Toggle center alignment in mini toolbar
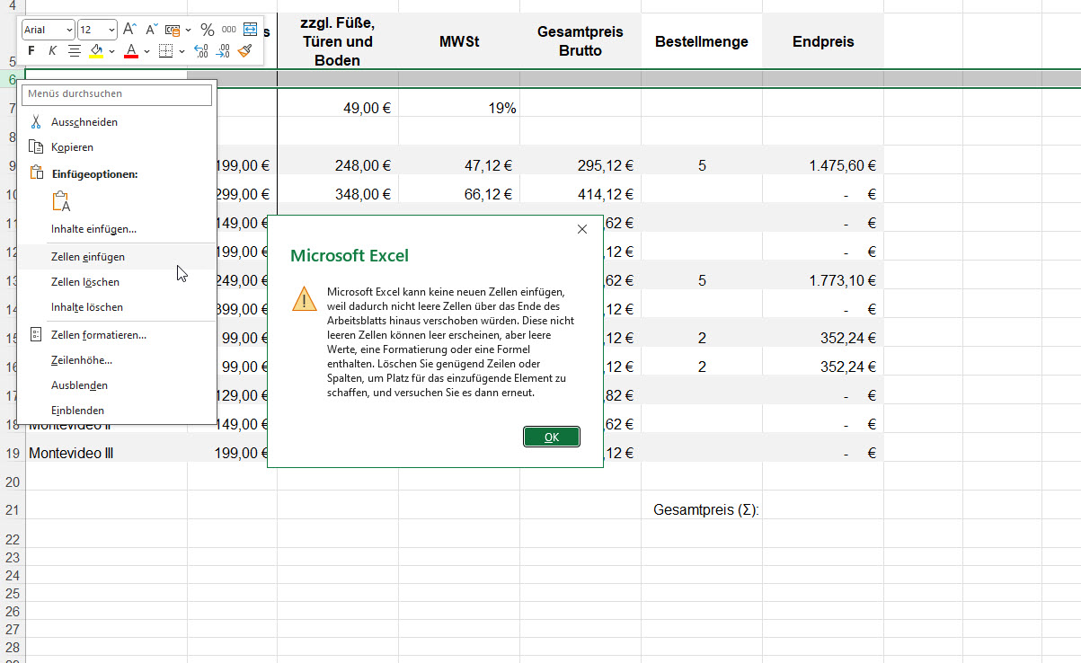The height and width of the screenshot is (663, 1081). (x=75, y=51)
